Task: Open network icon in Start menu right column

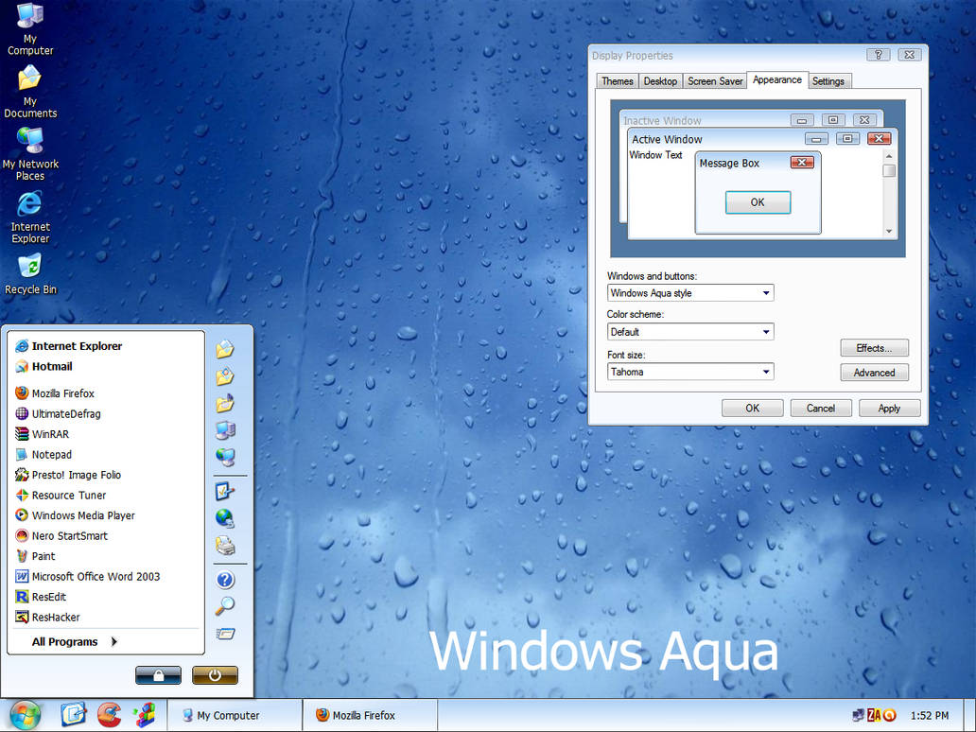Action: [225, 458]
